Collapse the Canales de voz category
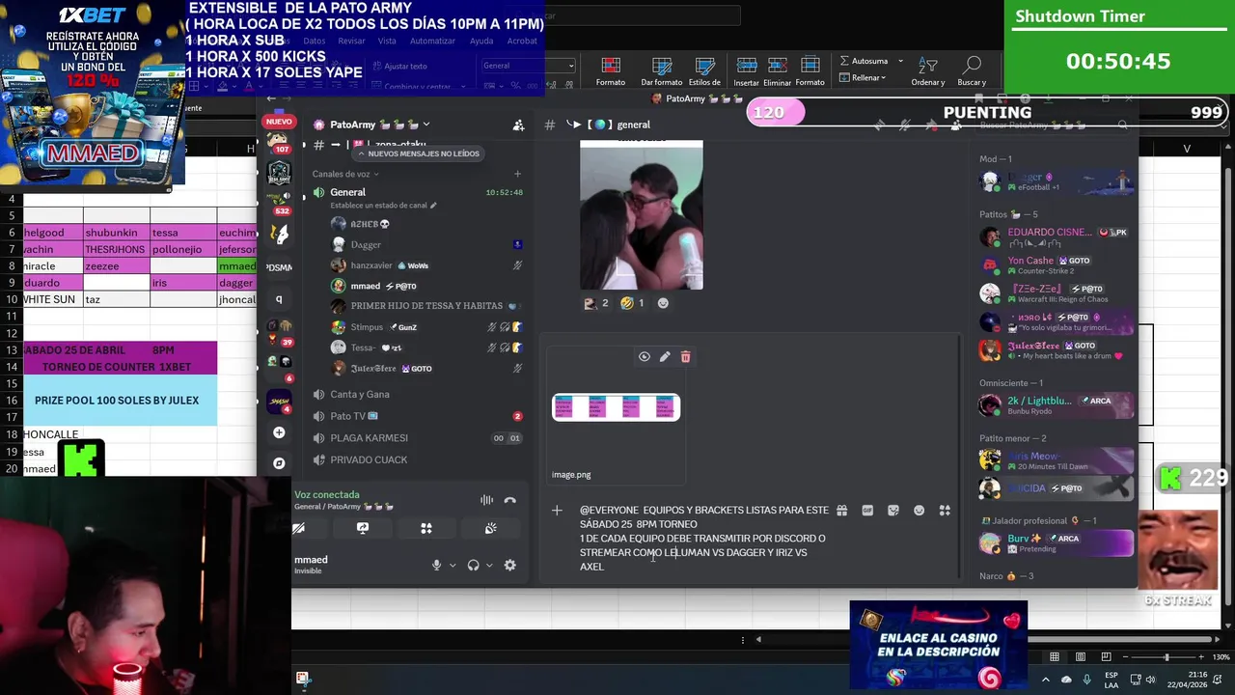The height and width of the screenshot is (695, 1235). click(345, 174)
